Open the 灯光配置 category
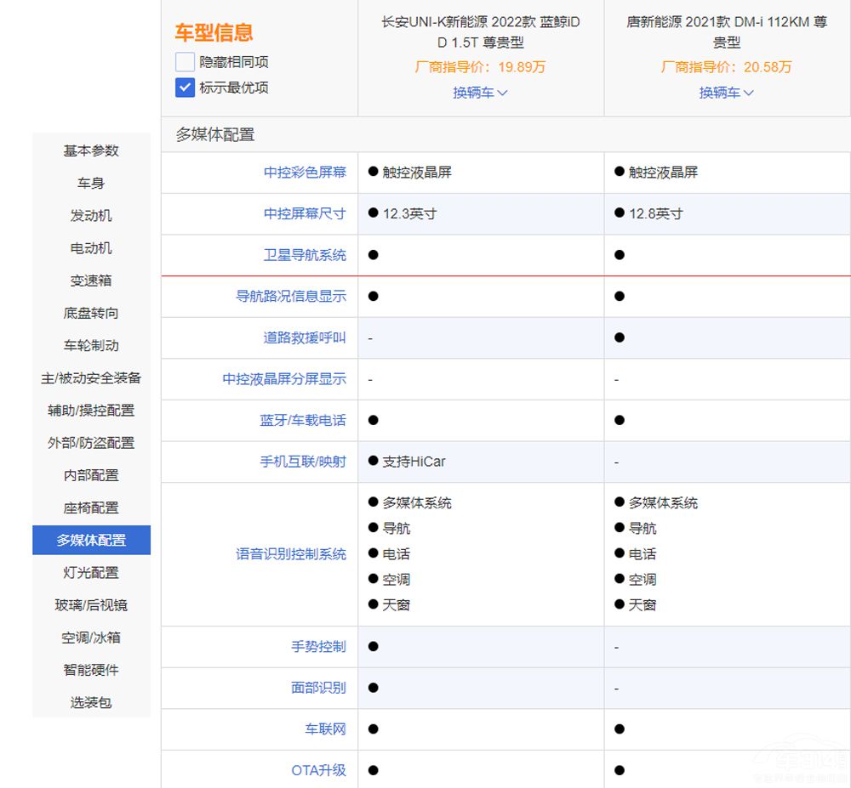Image resolution: width=851 pixels, height=788 pixels. click(91, 572)
